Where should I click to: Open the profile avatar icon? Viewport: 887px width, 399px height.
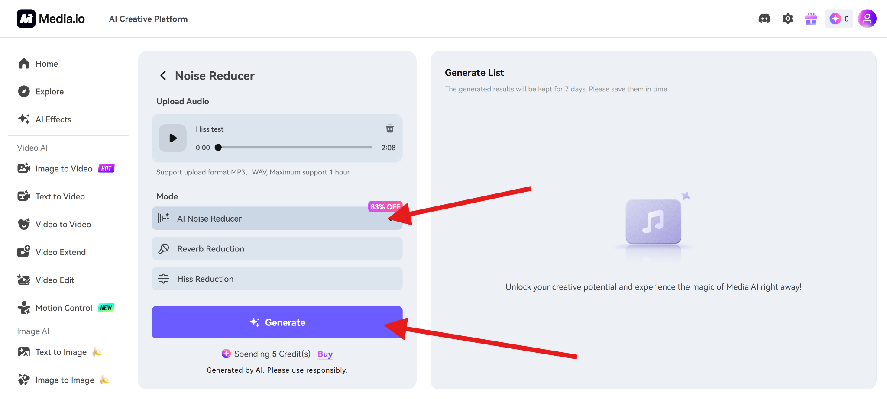[x=867, y=18]
